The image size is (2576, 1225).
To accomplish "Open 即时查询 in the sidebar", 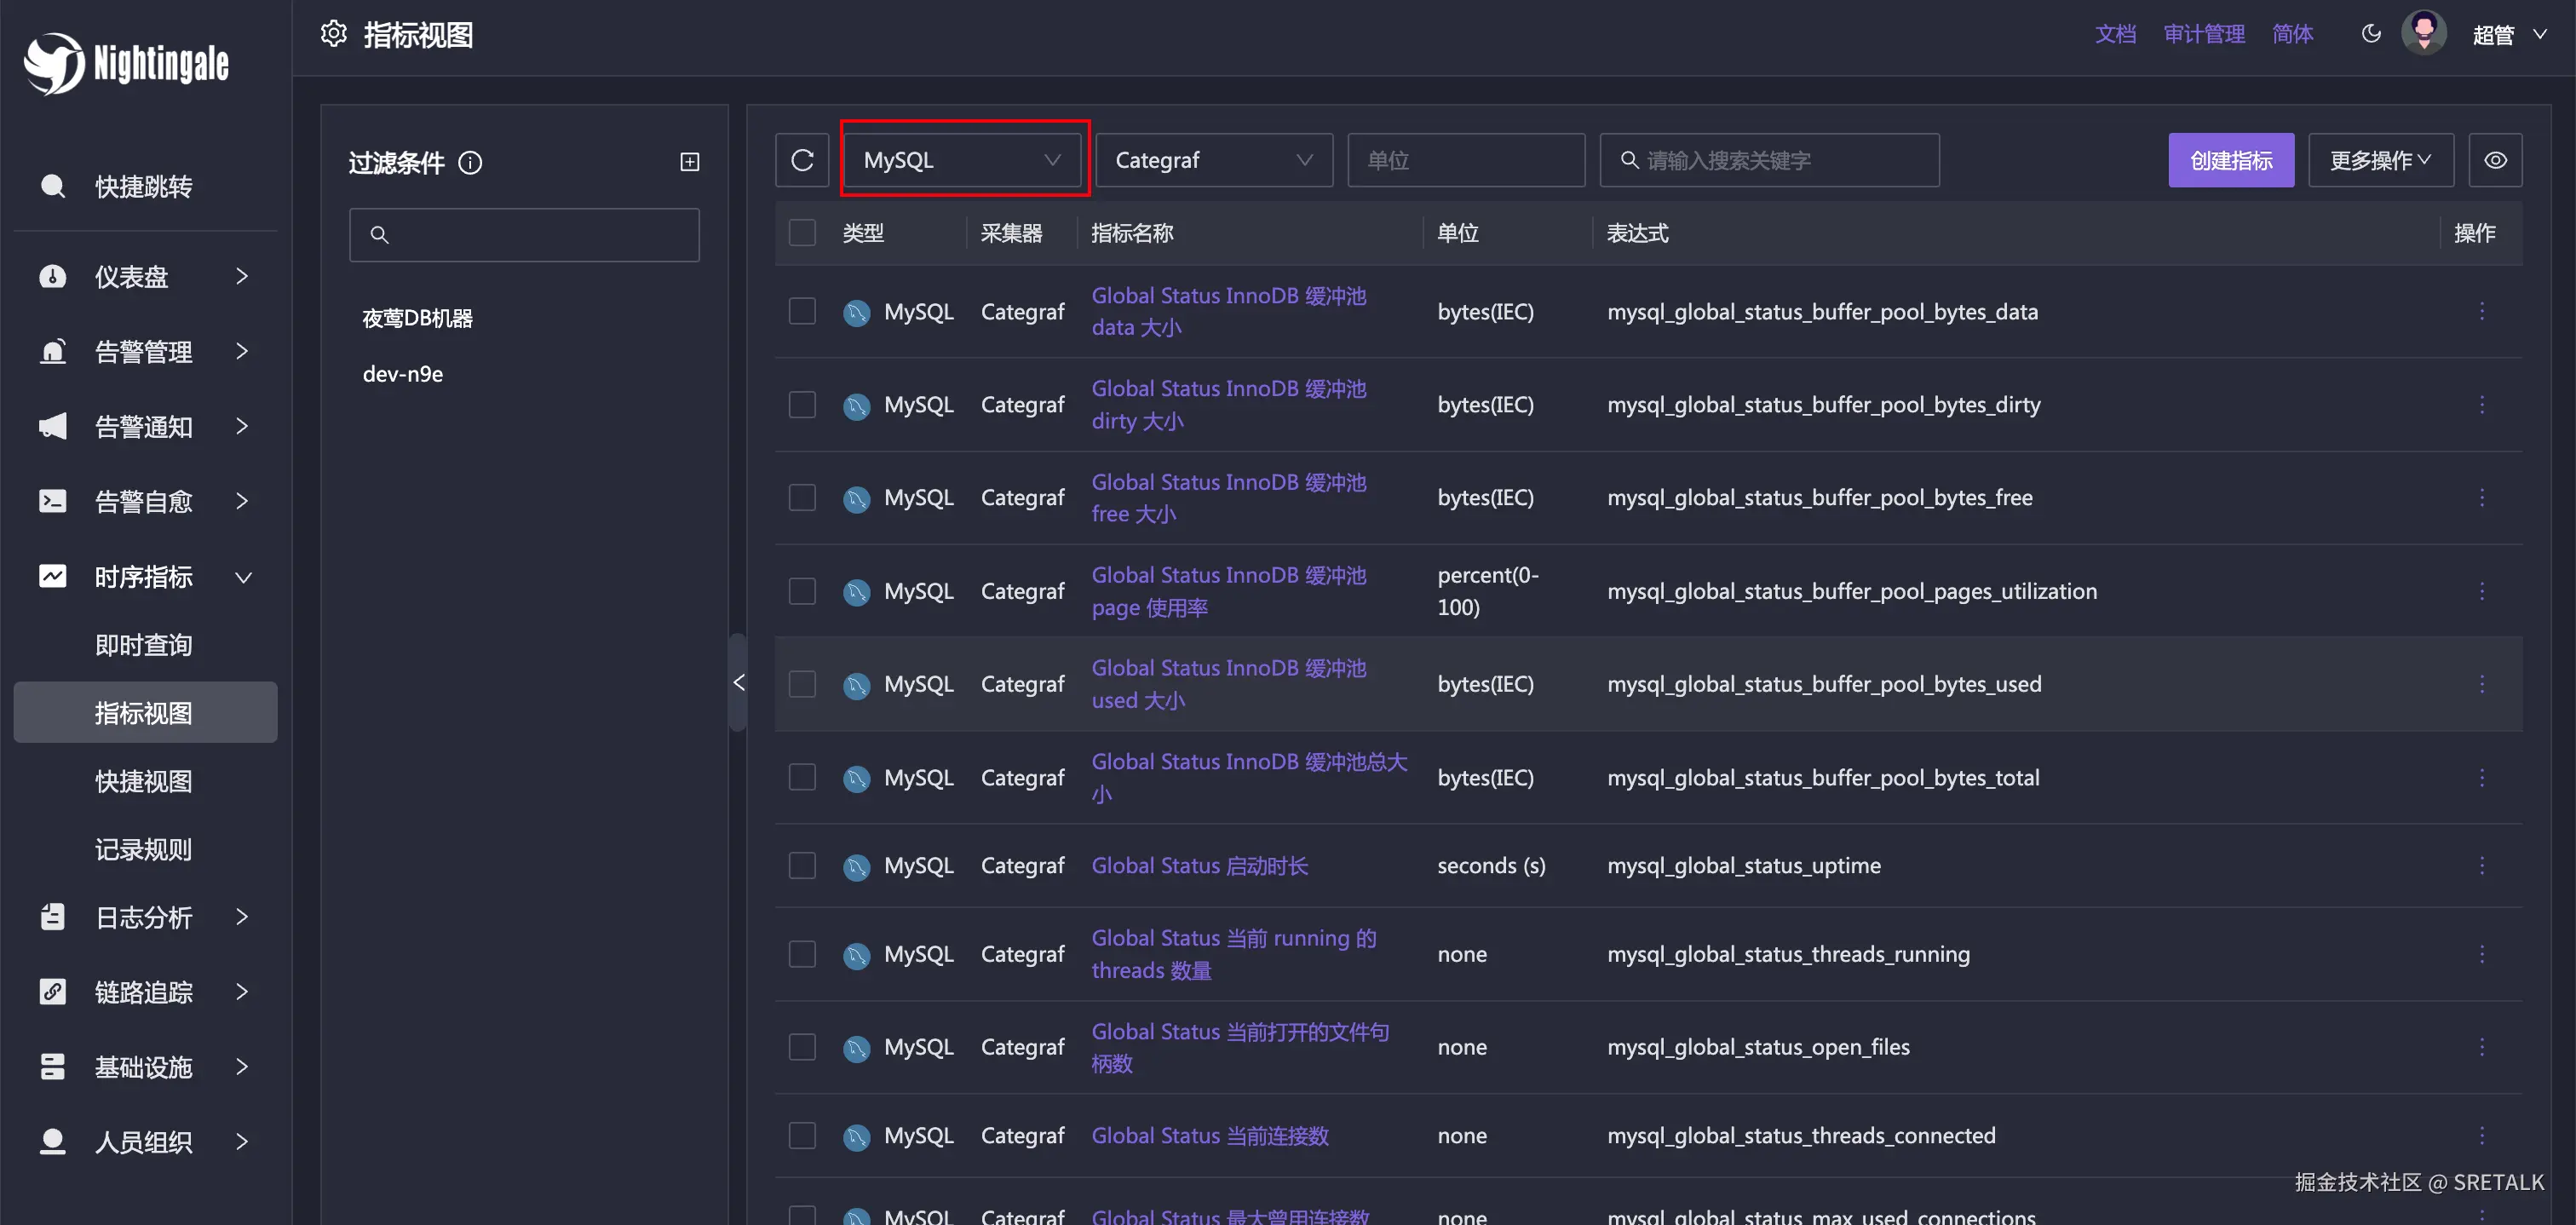I will tap(143, 645).
